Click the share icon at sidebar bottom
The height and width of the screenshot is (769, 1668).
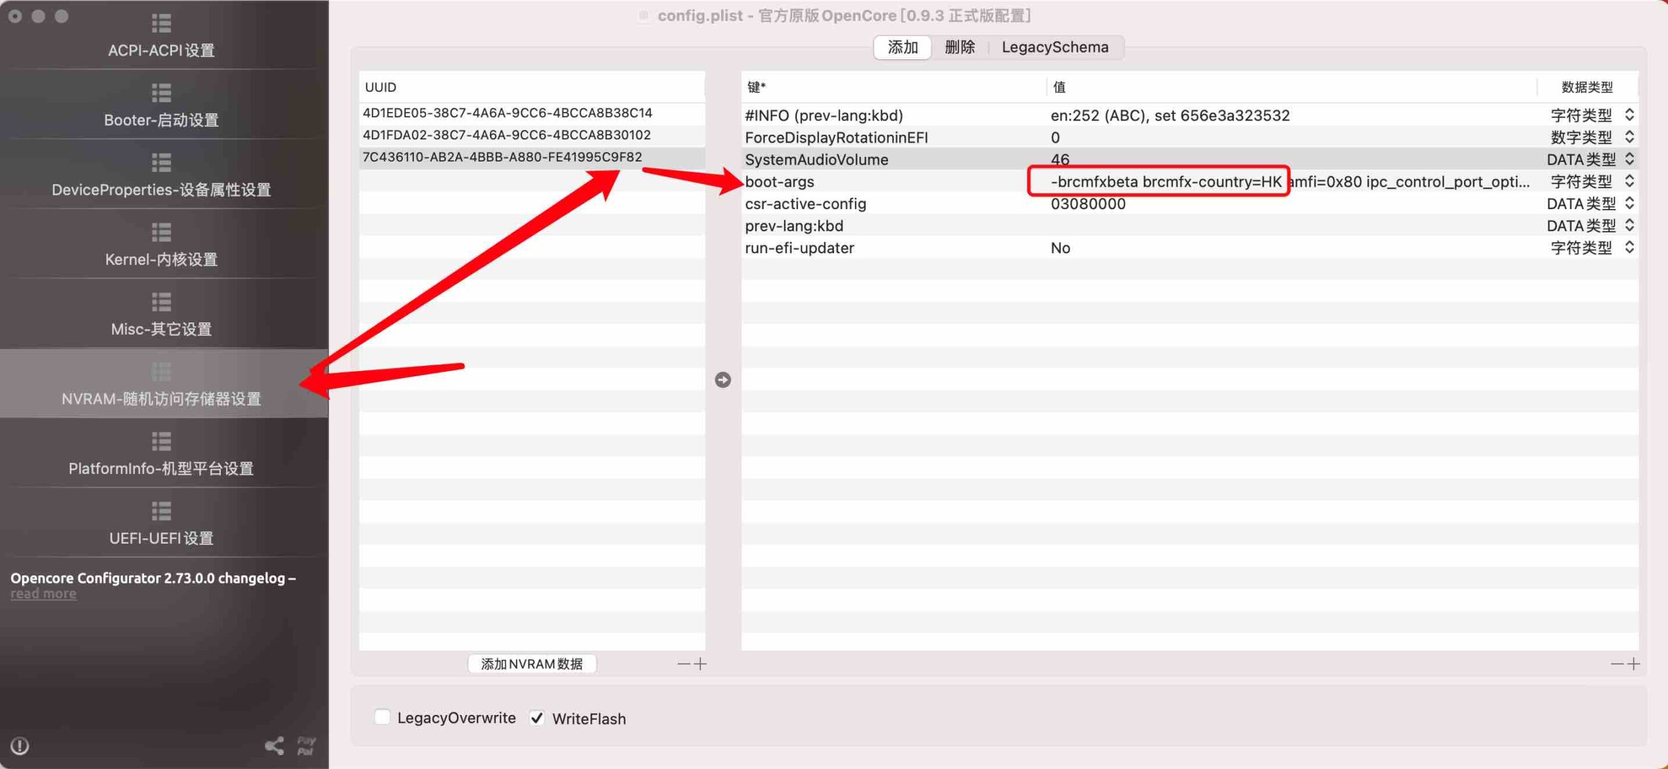pos(274,746)
